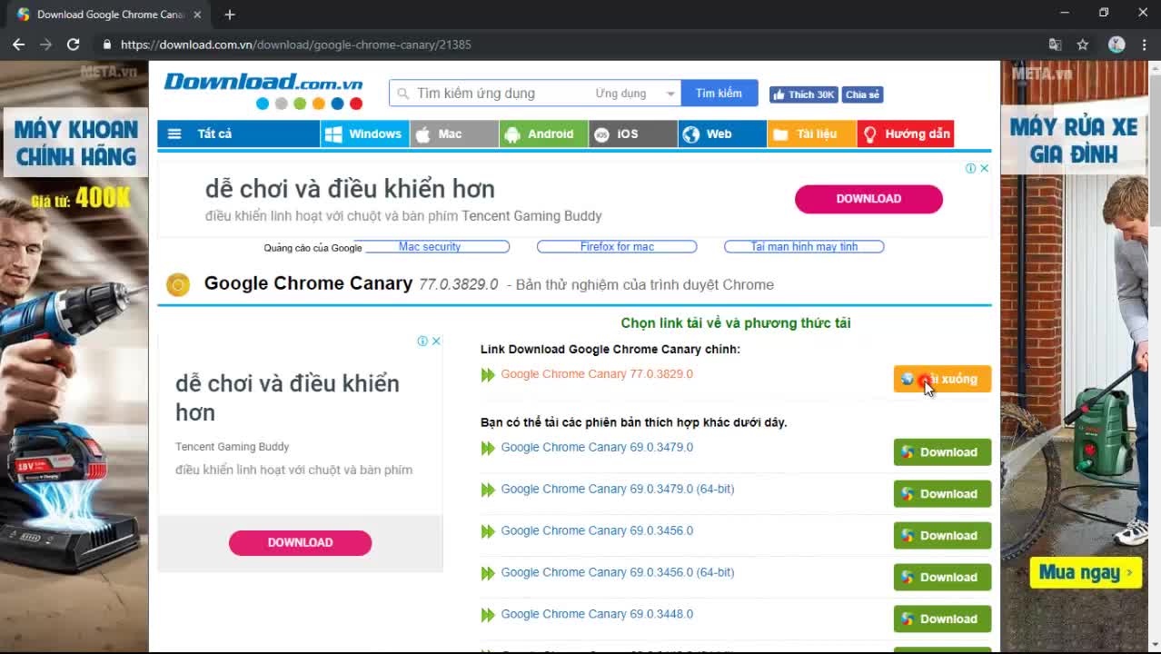Viewport: 1161px width, 654px height.
Task: Select the Hướng dẫn category tab
Action: pos(906,134)
